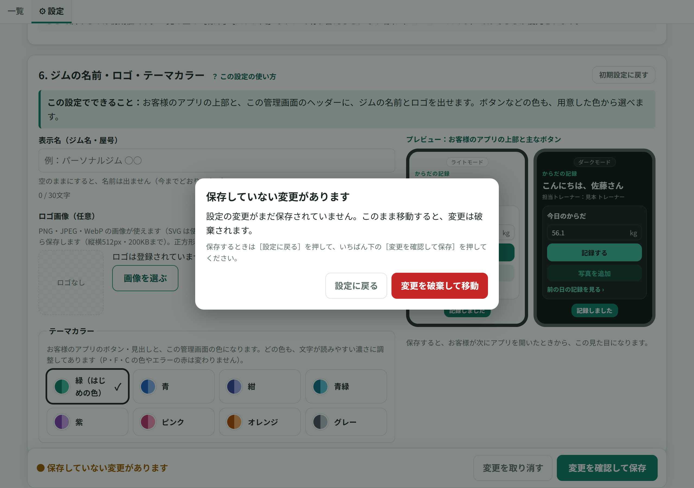The image size is (694, 488).
Task: Focus the 表示名 gym name input field
Action: pos(217,160)
